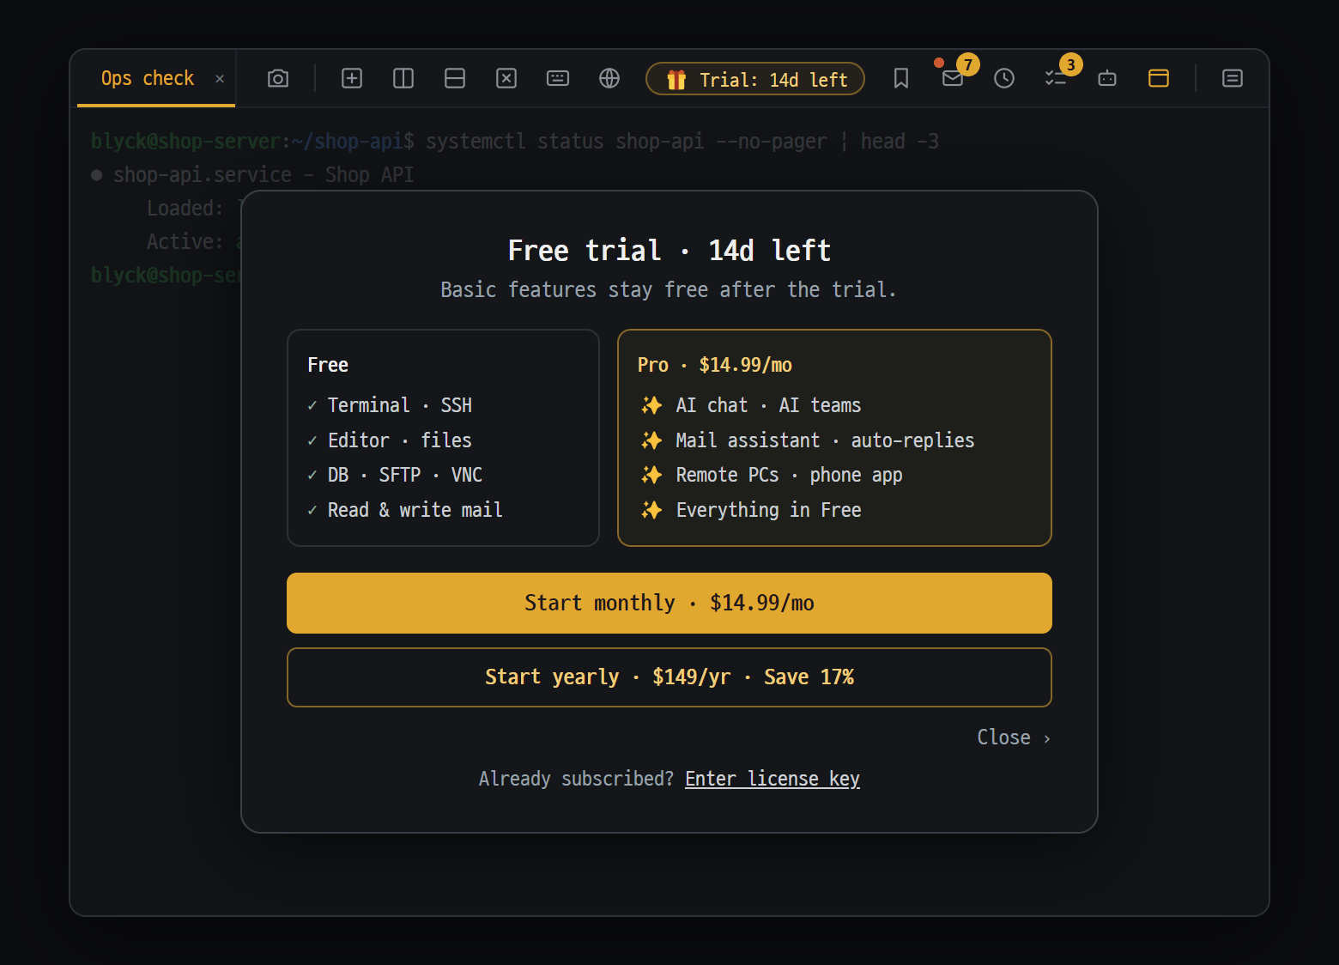Select the Pro $14.99/mo plan card
The height and width of the screenshot is (965, 1339).
click(x=834, y=438)
